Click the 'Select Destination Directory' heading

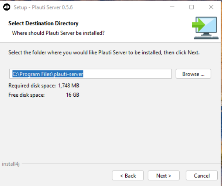(x=43, y=23)
